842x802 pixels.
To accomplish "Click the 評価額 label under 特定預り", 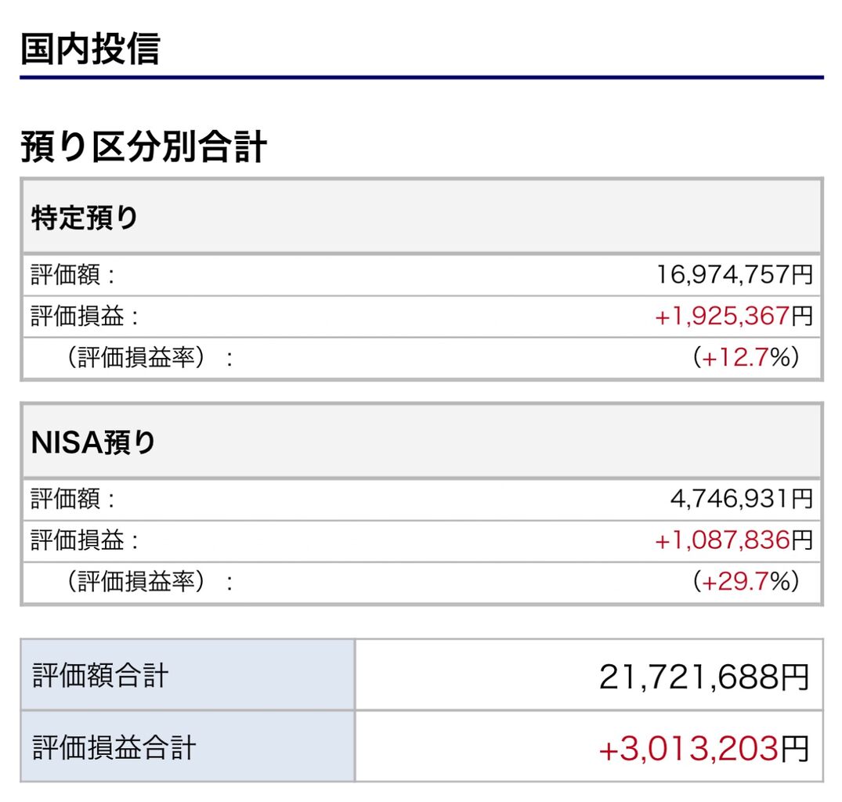I will [73, 275].
